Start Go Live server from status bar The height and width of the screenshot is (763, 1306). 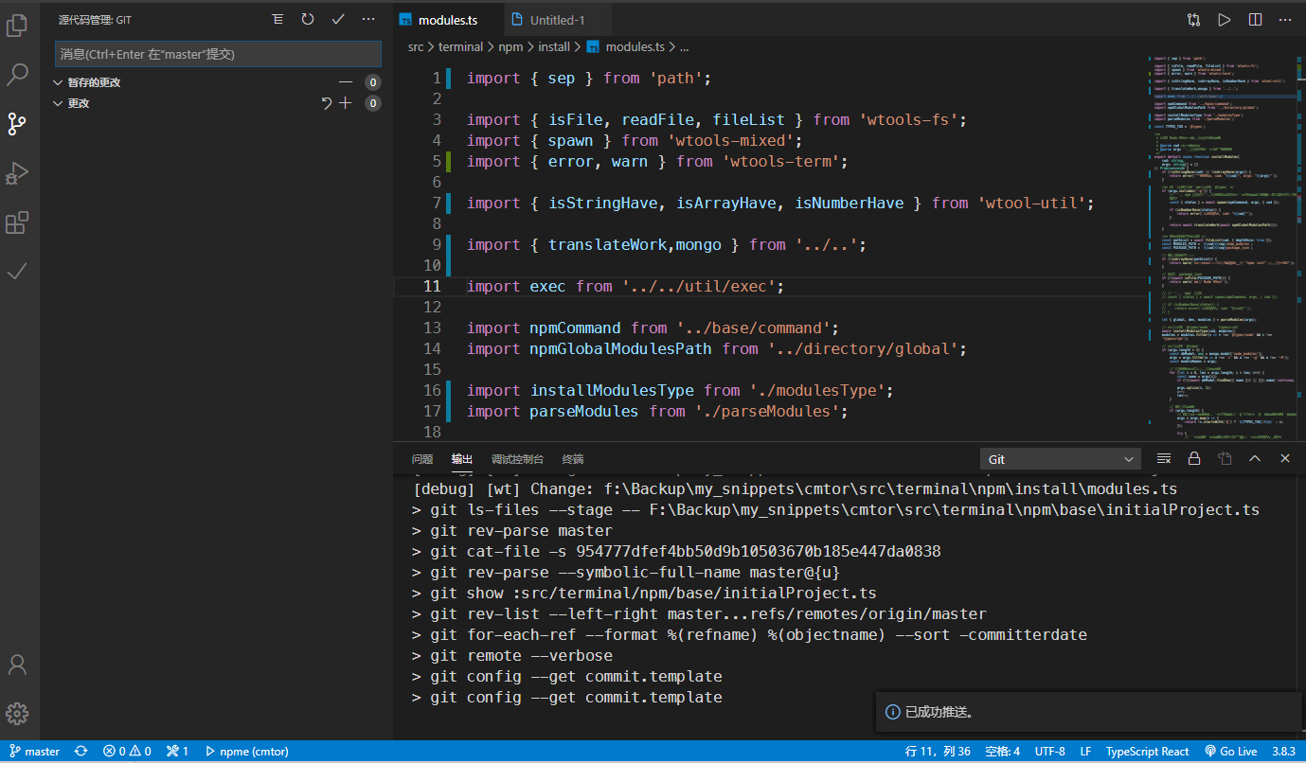[x=1230, y=751]
